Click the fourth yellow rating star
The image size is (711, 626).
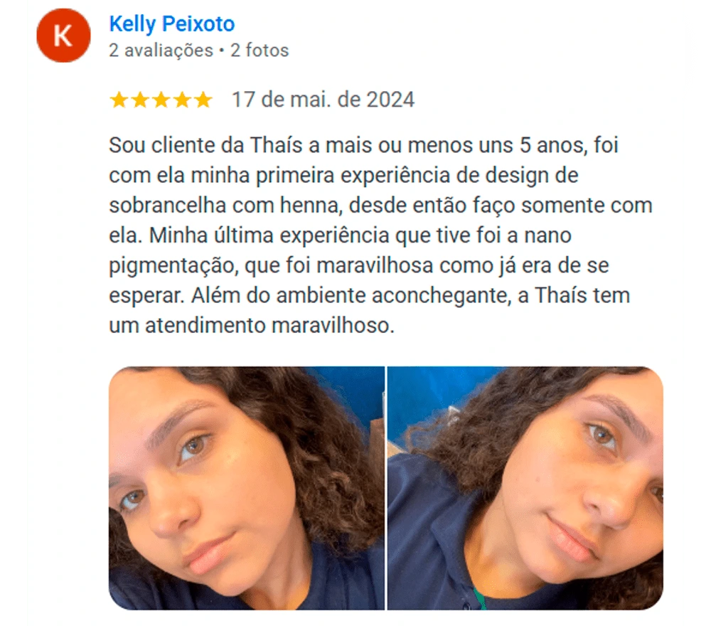click(x=182, y=100)
